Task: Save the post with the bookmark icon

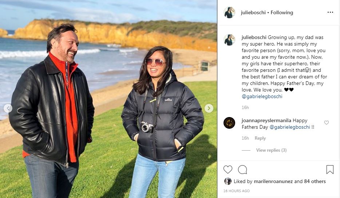Action: click(330, 170)
